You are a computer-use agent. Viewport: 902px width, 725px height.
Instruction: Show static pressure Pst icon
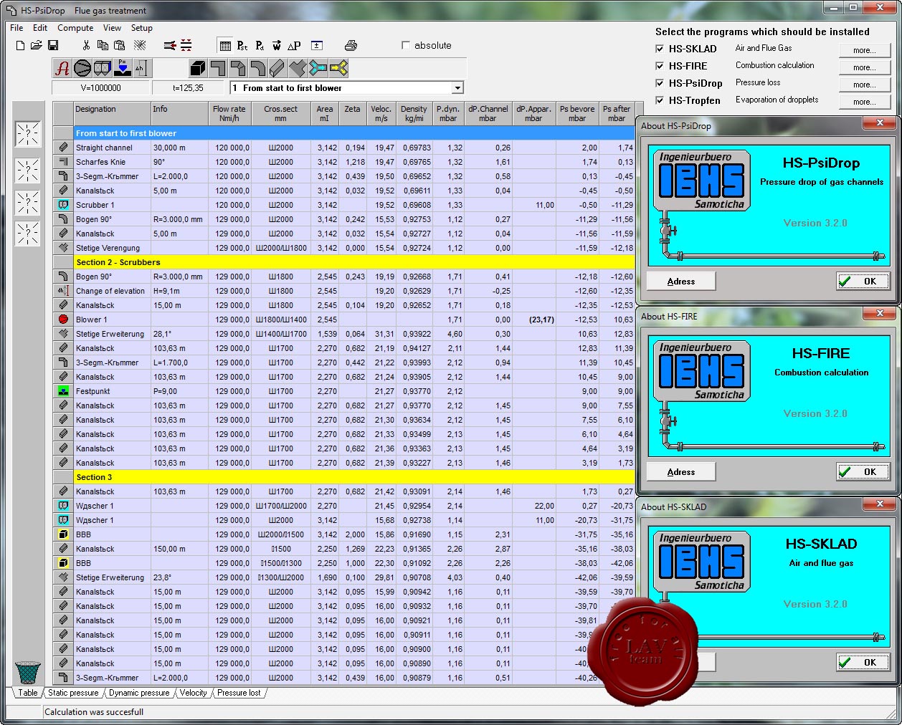pyautogui.click(x=242, y=46)
